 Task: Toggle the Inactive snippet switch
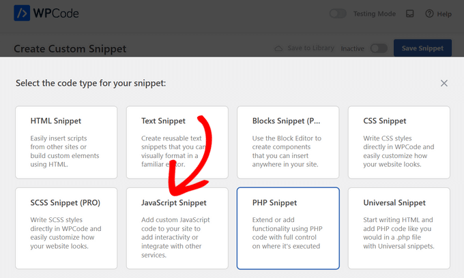379,48
